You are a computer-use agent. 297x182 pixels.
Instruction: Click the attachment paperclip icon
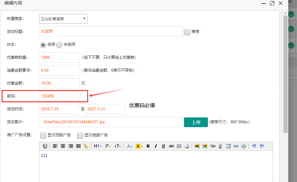pyautogui.click(x=220, y=146)
